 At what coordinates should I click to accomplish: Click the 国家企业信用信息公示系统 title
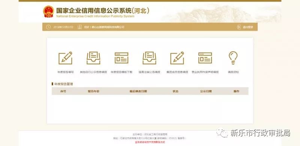[x=102, y=11]
